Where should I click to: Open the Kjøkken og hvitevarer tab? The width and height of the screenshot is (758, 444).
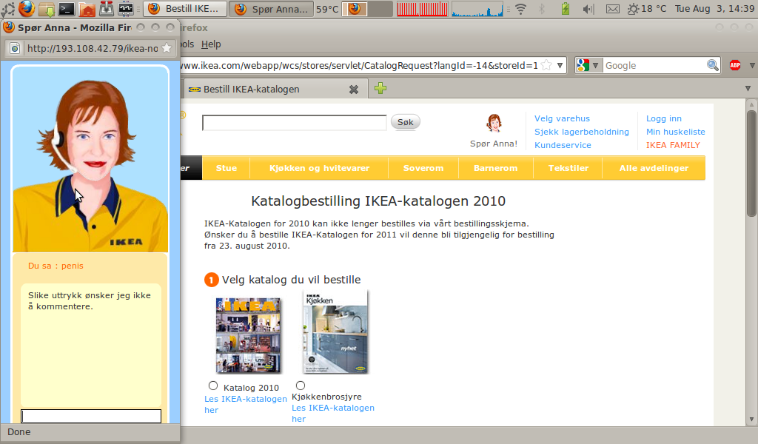click(319, 168)
